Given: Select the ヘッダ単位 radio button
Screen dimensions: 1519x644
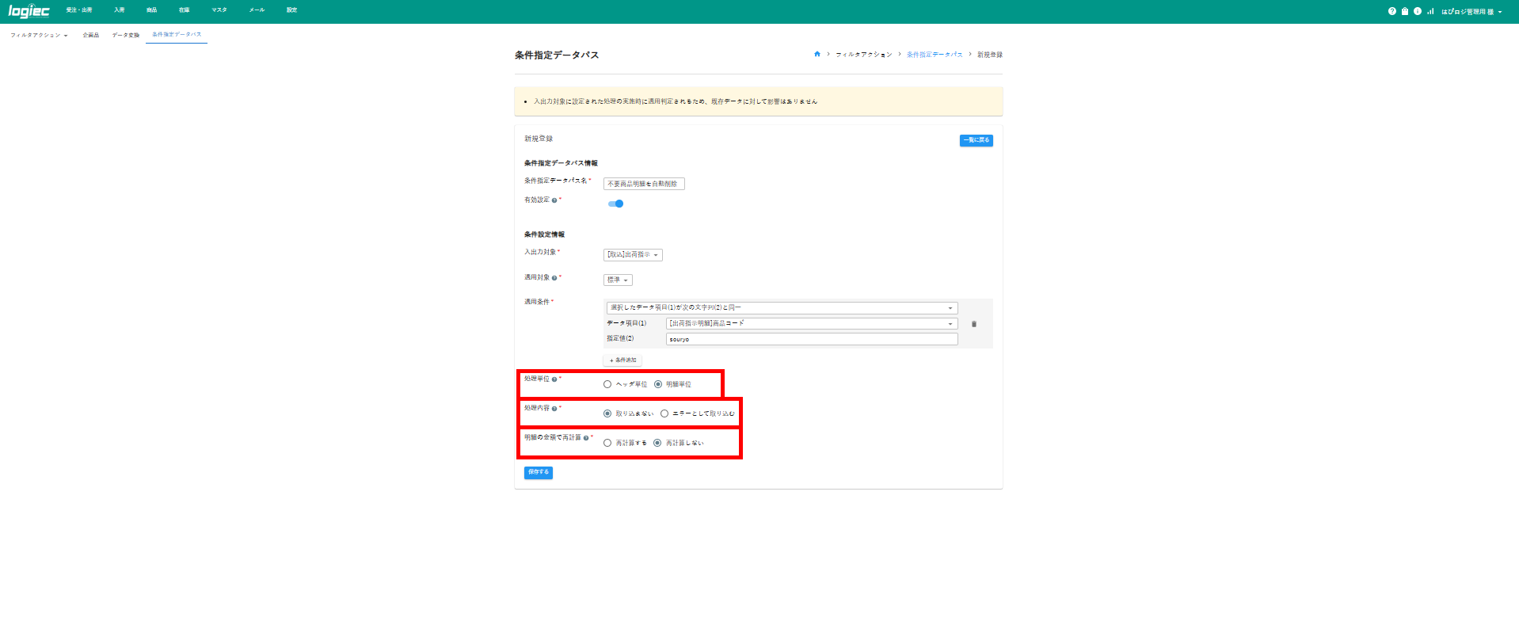Looking at the screenshot, I should pos(607,384).
